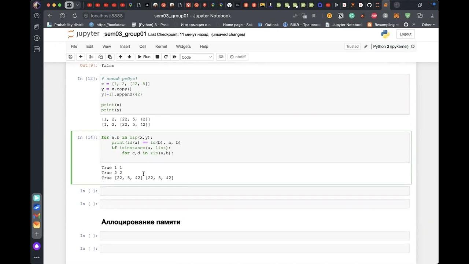Open the View menu
The width and height of the screenshot is (469, 264).
click(107, 47)
